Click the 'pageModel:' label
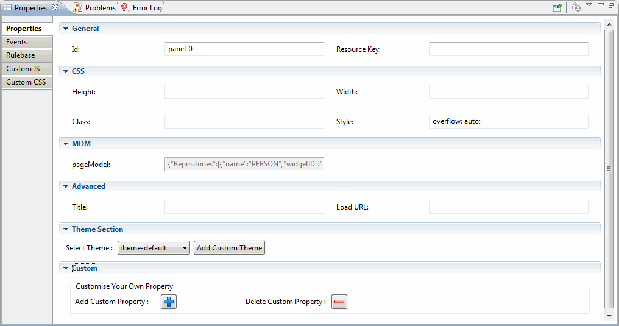Screen dimensions: 619x326 pos(91,165)
